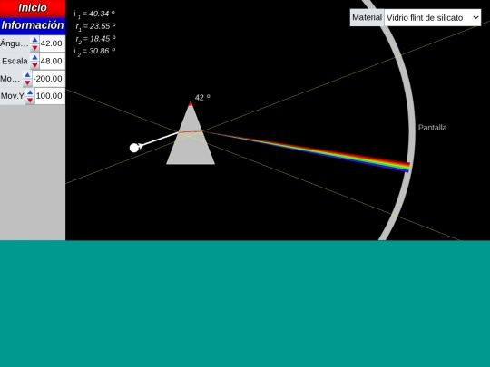This screenshot has height=367, width=490.
Task: Click the Escala label
Action: [15, 62]
